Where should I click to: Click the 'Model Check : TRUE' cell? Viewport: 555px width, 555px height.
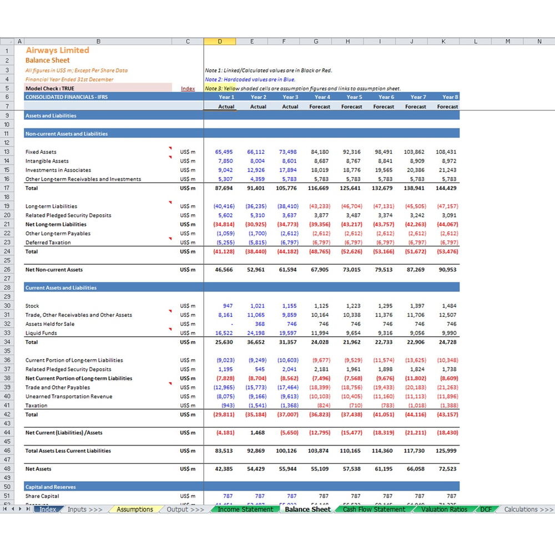click(x=98, y=88)
